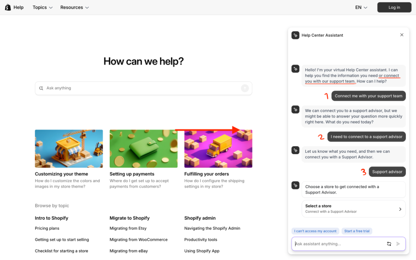Open the Topics dropdown menu
416x260 pixels.
[42, 7]
